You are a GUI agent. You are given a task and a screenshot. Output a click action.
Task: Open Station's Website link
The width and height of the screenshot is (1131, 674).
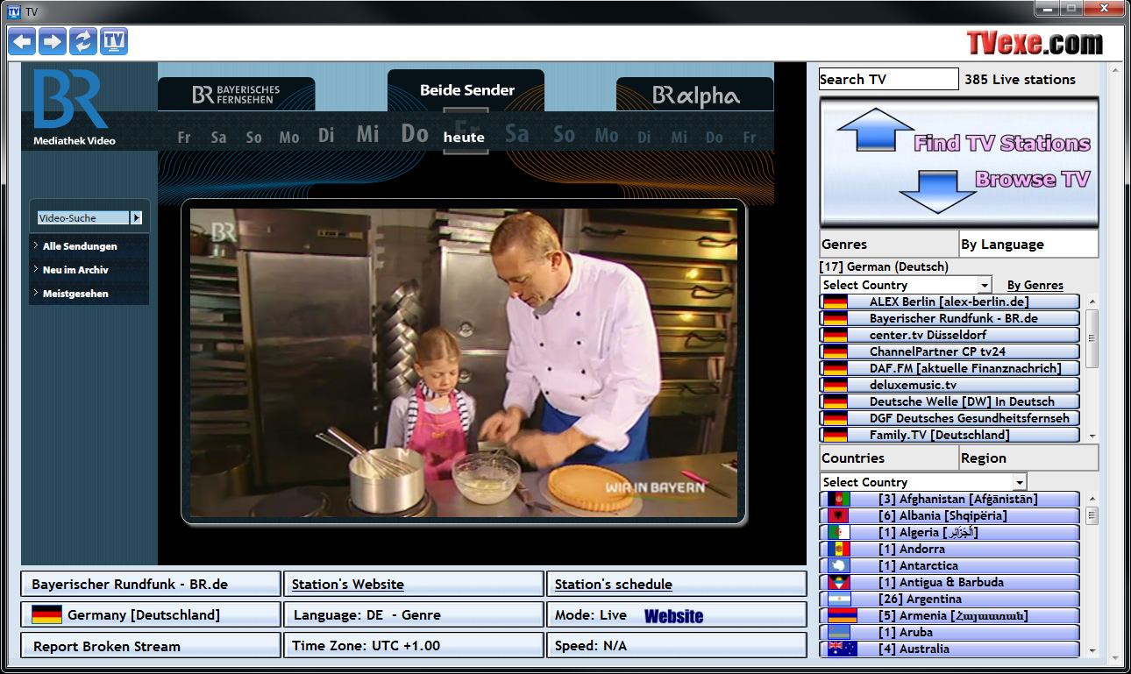pyautogui.click(x=347, y=584)
